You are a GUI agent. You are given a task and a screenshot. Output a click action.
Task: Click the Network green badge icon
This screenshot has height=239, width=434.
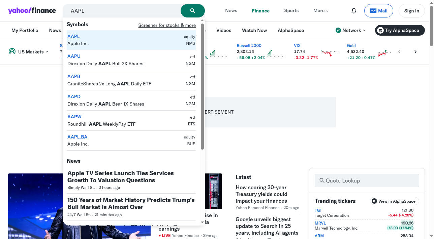click(338, 30)
